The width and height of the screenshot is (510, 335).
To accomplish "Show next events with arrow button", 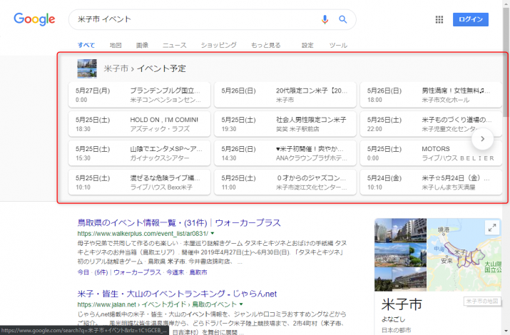I will 482,139.
